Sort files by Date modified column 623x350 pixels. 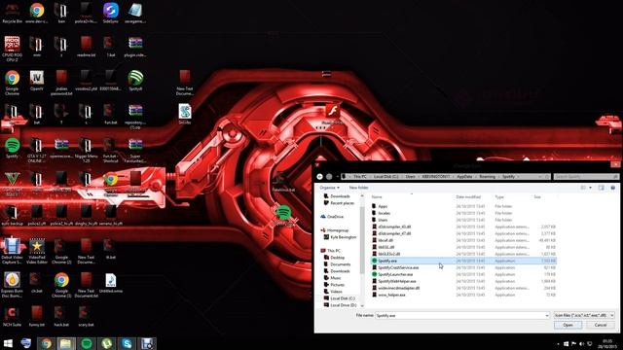point(468,196)
